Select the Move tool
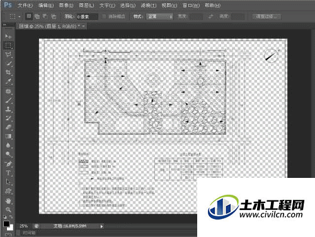Screen dimensions: 315x237 click(x=8, y=36)
